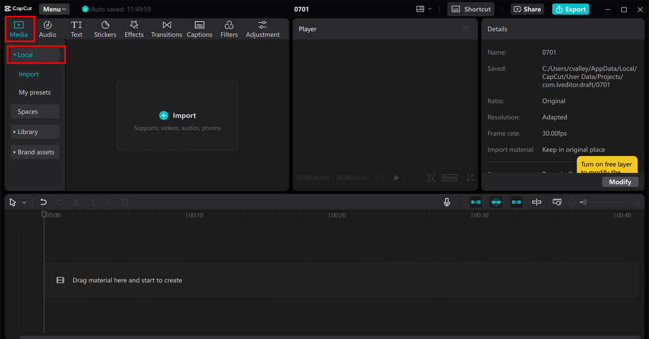The image size is (649, 339).
Task: Expand the cursor tool dropdown arrow
Action: (x=24, y=203)
